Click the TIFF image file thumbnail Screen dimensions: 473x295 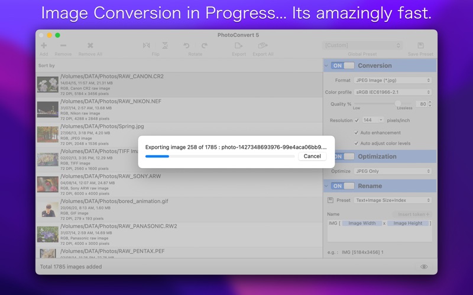[x=48, y=159]
